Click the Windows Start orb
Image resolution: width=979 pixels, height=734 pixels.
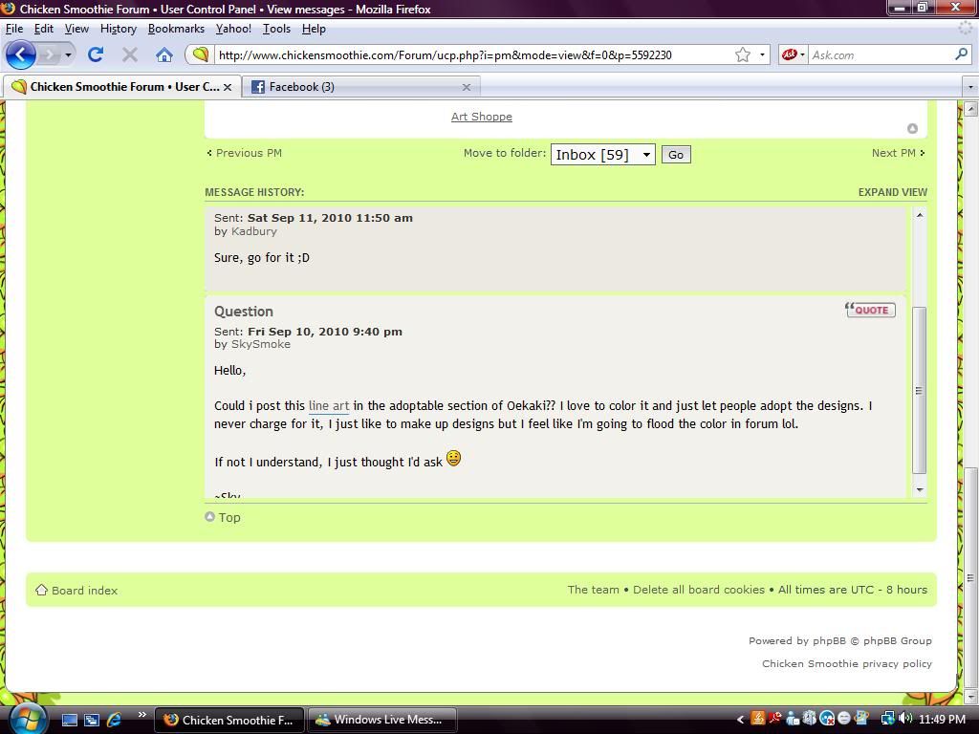click(x=25, y=719)
